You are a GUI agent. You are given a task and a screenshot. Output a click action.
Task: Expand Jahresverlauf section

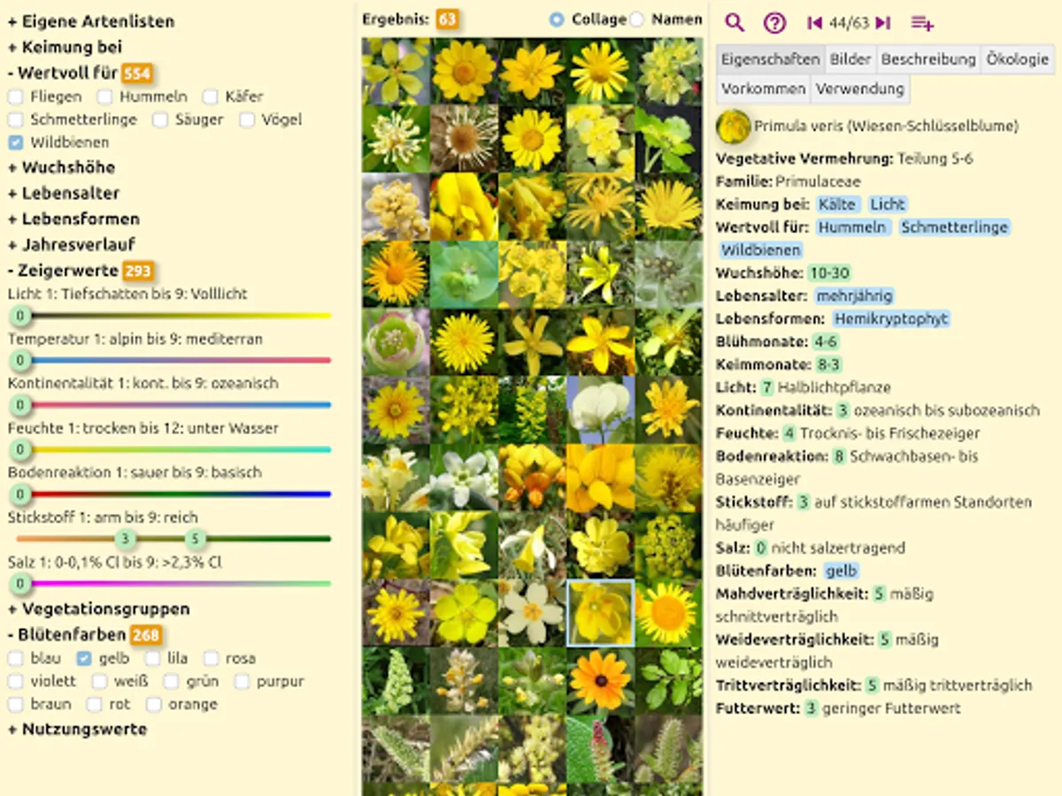(71, 244)
